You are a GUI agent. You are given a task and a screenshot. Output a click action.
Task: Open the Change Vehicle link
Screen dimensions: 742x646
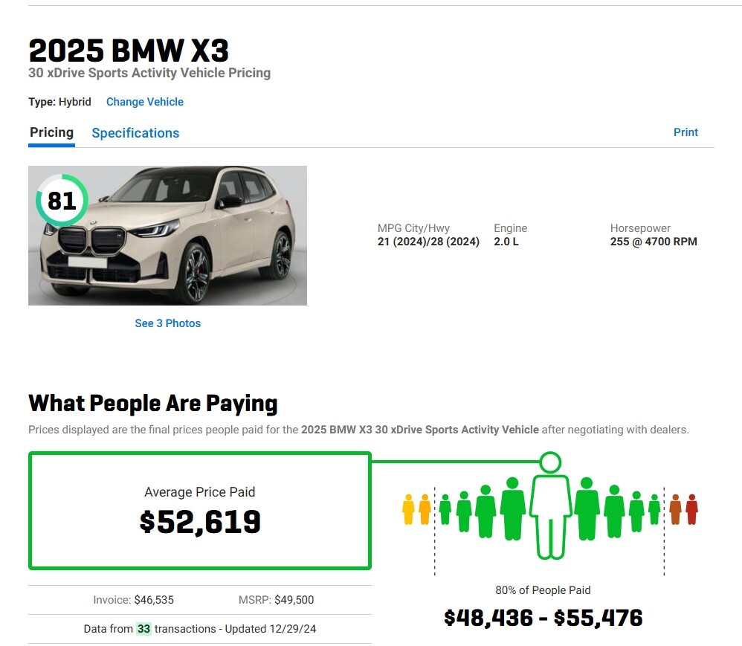point(144,102)
